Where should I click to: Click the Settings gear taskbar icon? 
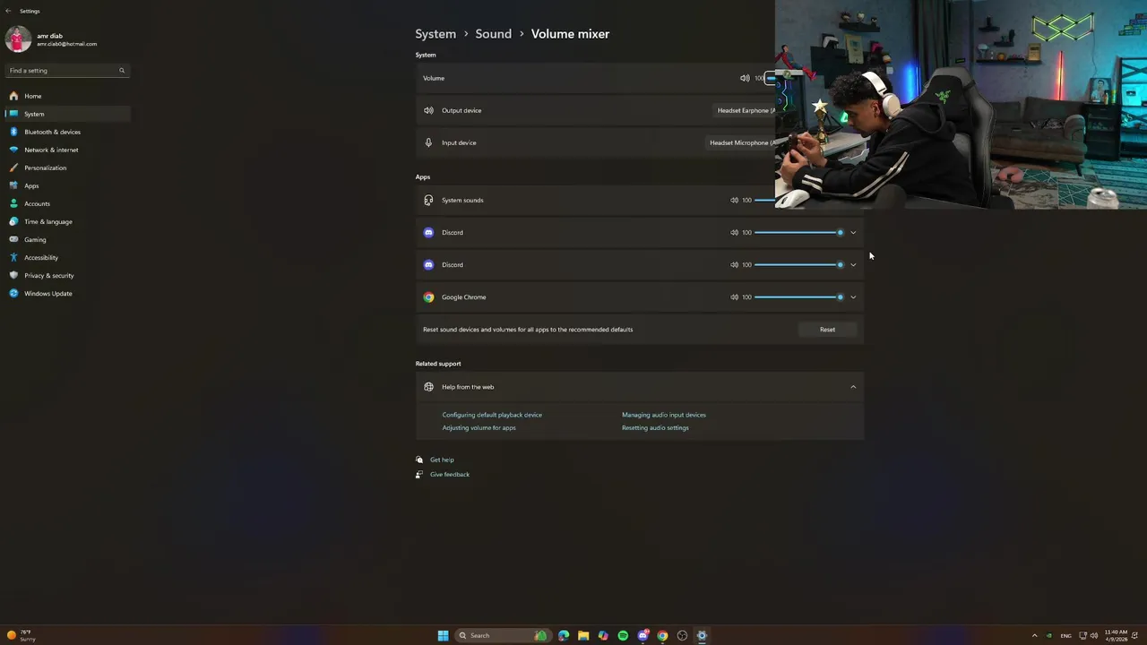click(x=702, y=636)
